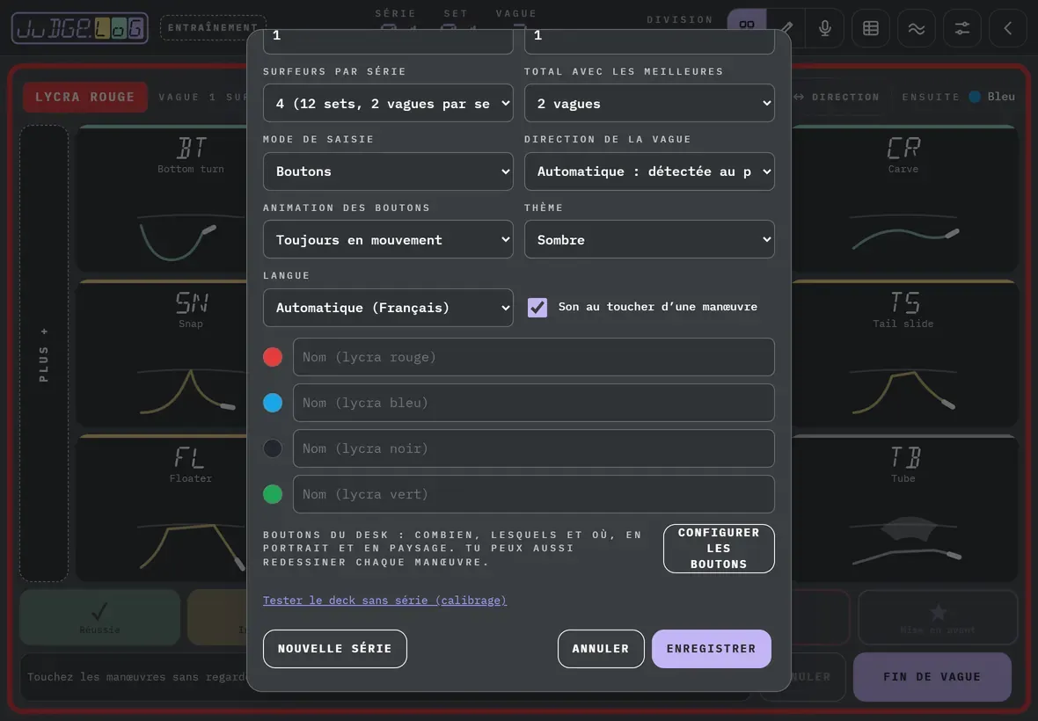Click the microphone icon in top toolbar
This screenshot has height=721, width=1038.
[x=824, y=28]
